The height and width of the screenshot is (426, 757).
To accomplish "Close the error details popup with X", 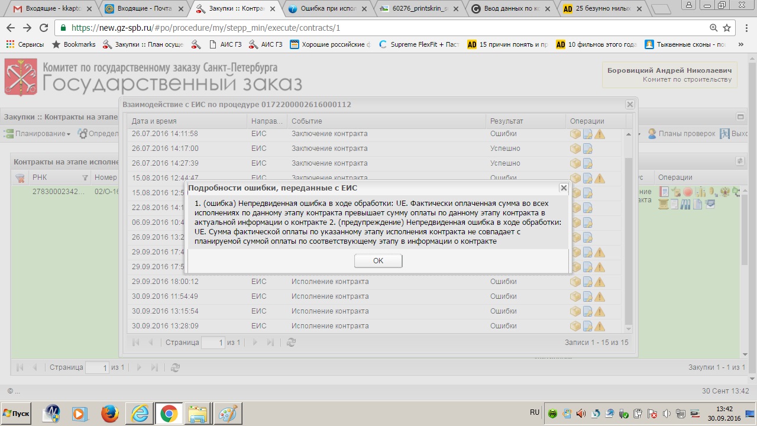I will 564,188.
